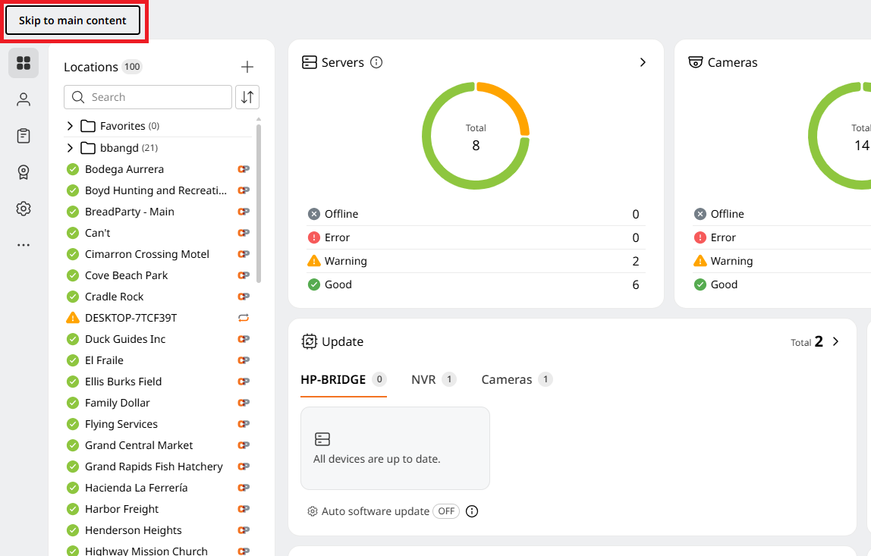Select the Ellis Burks Field location
Screen dimensions: 871x556
[x=124, y=382]
